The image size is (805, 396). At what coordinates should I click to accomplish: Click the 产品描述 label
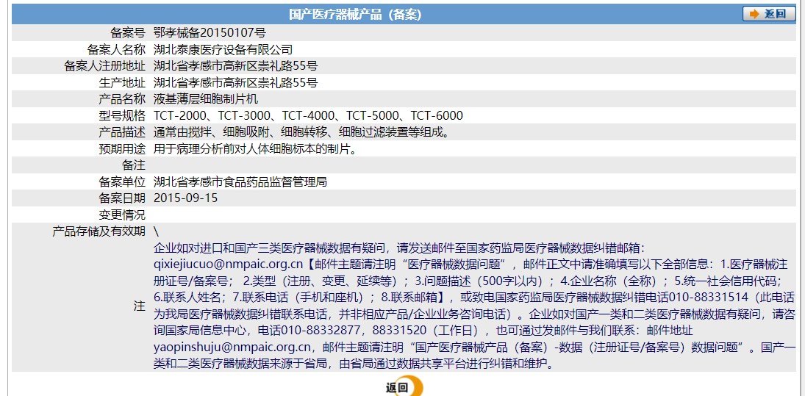point(122,132)
